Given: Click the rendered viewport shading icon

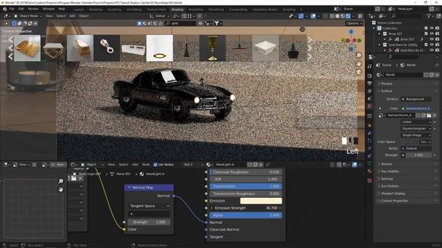Looking at the screenshot, I should point(348,16).
